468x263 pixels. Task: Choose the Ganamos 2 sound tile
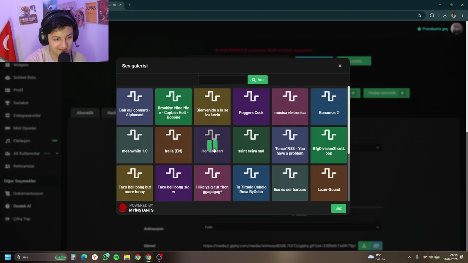click(329, 107)
